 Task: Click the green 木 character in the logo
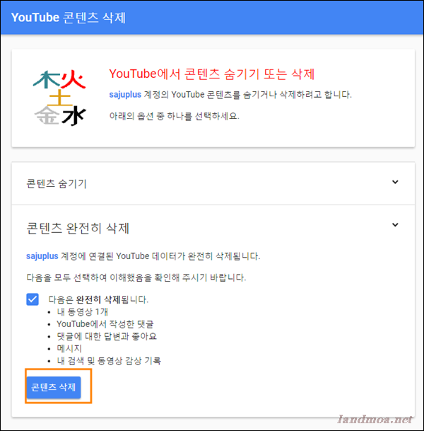pyautogui.click(x=47, y=80)
